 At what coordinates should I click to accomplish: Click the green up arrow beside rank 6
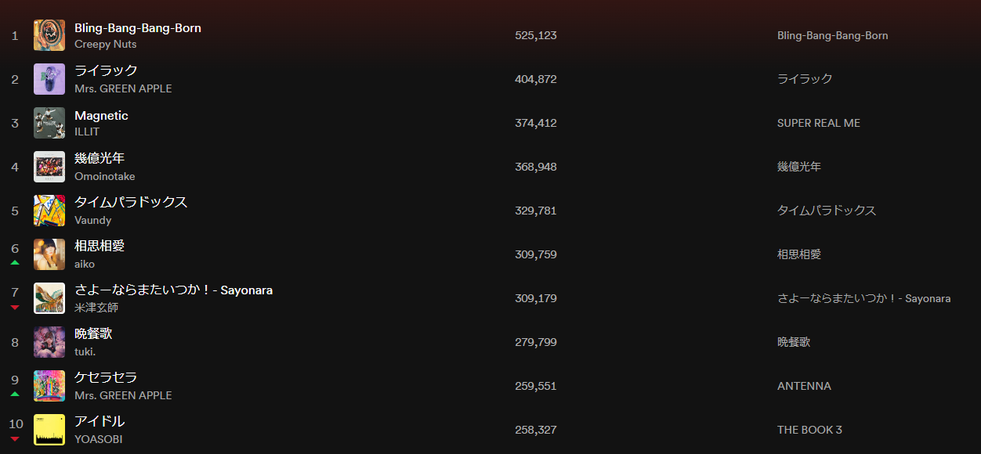(15, 263)
